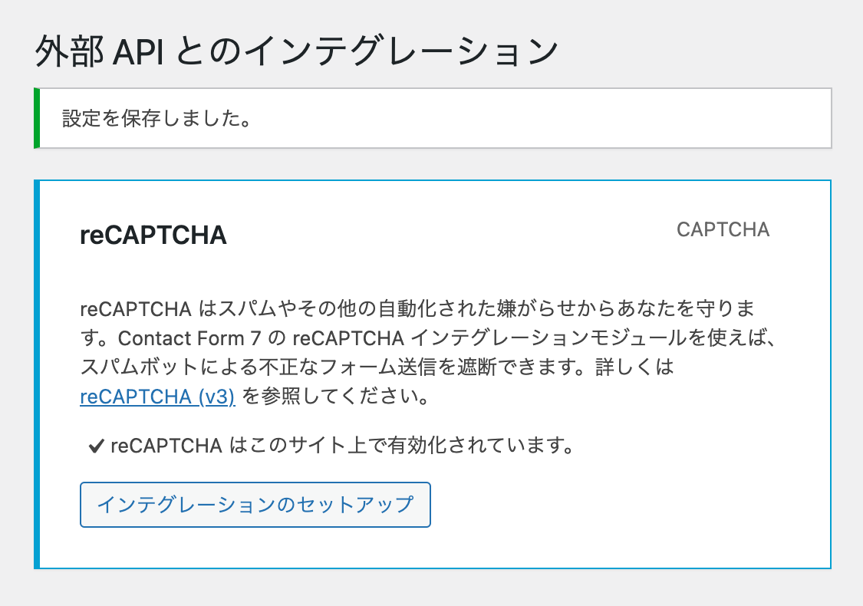Click empty space right of the setup button
Viewport: 863px width, 606px height.
(x=614, y=505)
